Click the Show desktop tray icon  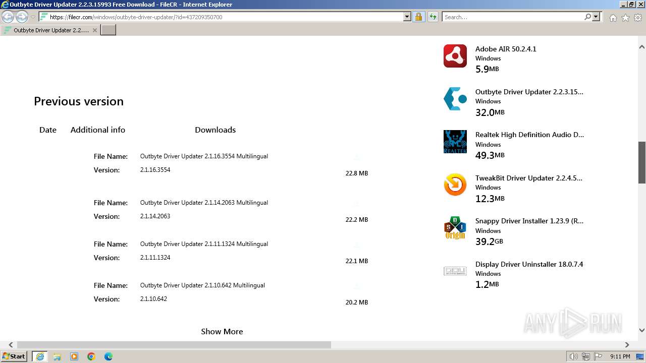pyautogui.click(x=640, y=356)
